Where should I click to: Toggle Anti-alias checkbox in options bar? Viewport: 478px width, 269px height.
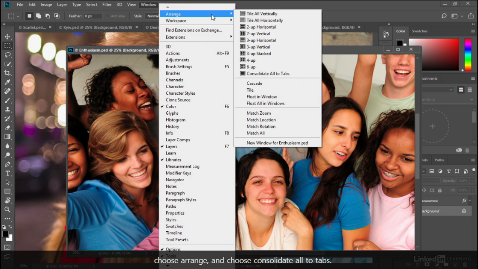pos(108,16)
